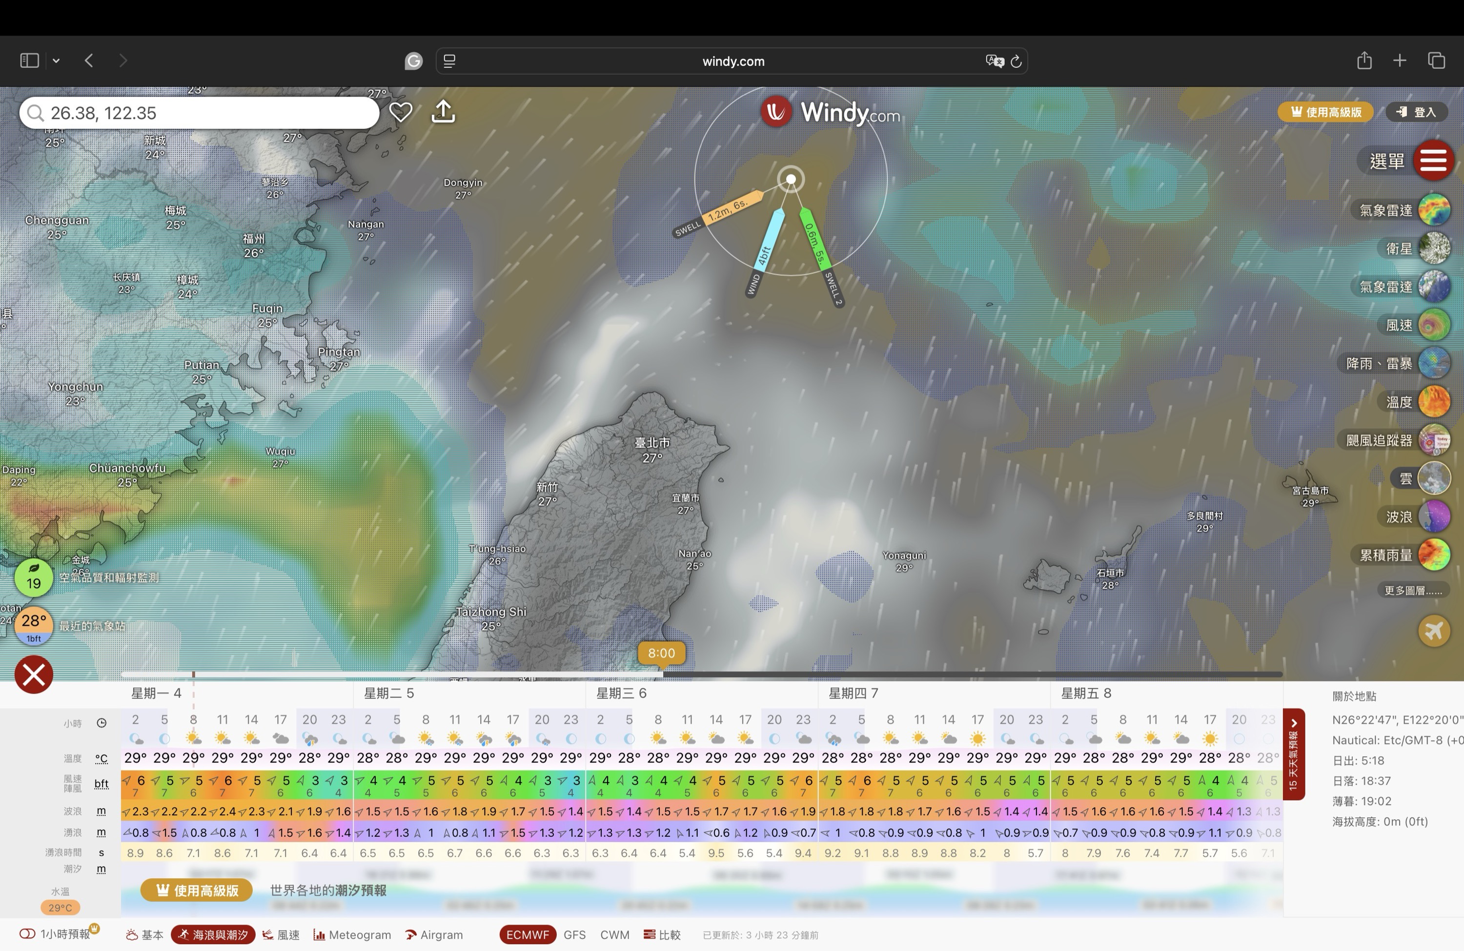Click the share location upload icon
The width and height of the screenshot is (1464, 951).
(x=443, y=112)
